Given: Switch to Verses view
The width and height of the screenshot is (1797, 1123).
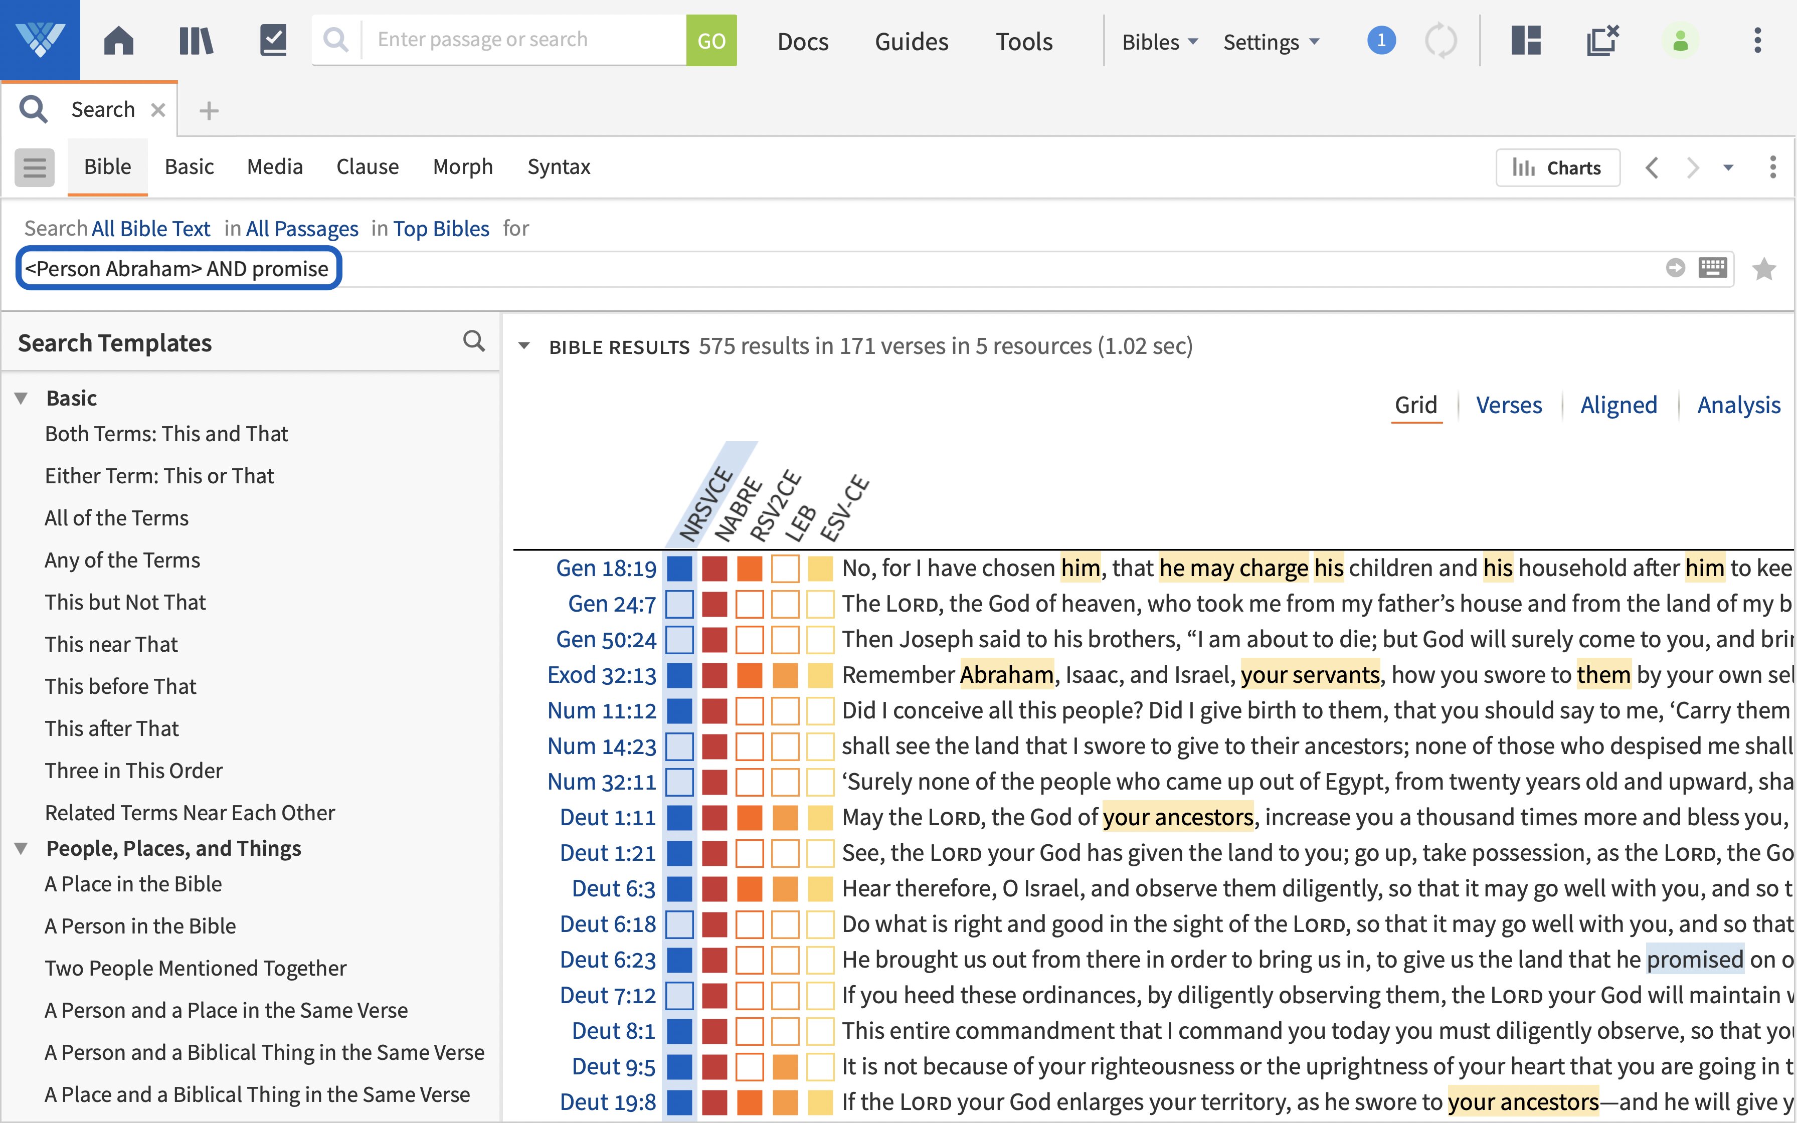Looking at the screenshot, I should point(1509,405).
